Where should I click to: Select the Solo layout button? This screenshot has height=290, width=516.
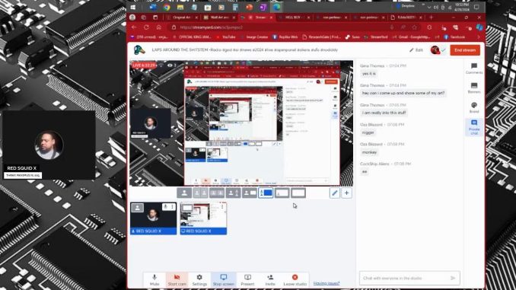click(x=184, y=193)
